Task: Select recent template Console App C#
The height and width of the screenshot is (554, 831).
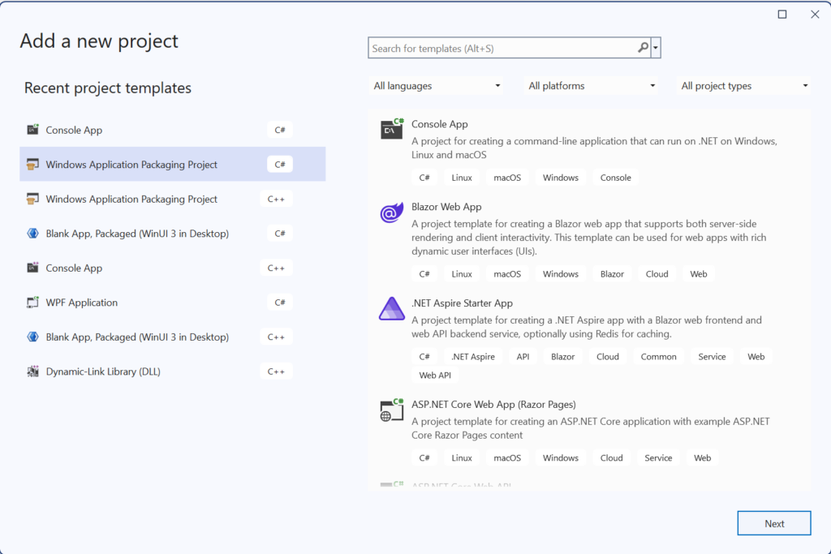Action: (172, 130)
